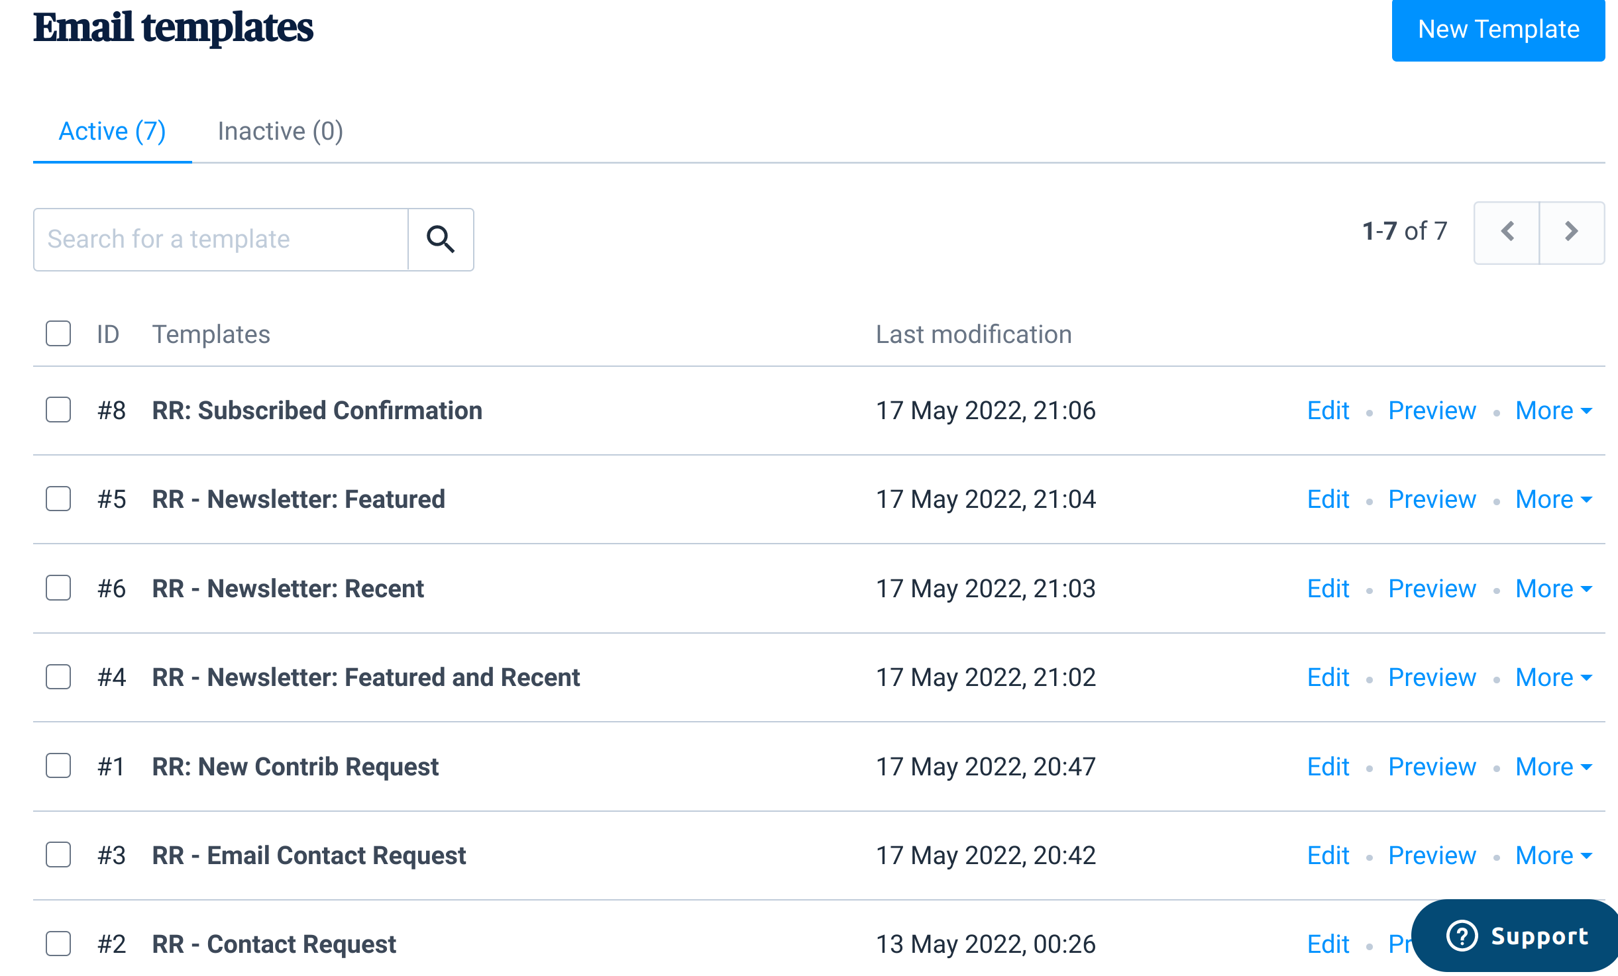Viewport: 1618px width, 976px height.
Task: Edit the Featured and Recent template
Action: click(1328, 677)
